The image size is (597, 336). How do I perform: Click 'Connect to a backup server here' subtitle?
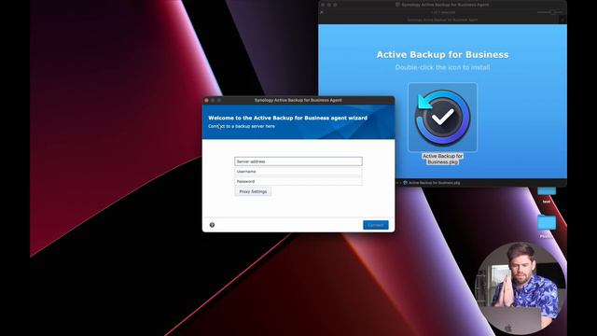[x=242, y=126]
